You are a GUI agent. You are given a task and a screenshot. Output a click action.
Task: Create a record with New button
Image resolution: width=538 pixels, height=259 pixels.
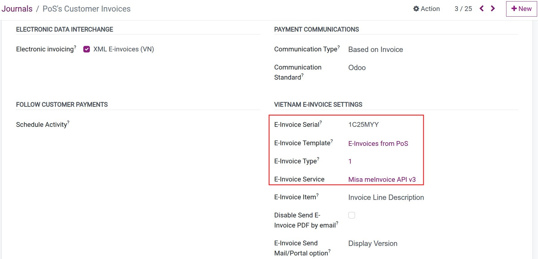(x=521, y=9)
